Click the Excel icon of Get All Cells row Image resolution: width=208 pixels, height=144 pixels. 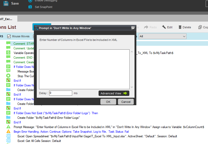point(8,140)
